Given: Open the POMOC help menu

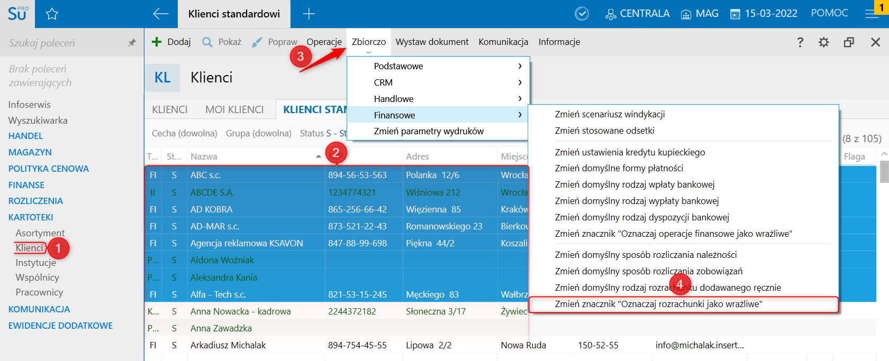Looking at the screenshot, I should coord(829,13).
